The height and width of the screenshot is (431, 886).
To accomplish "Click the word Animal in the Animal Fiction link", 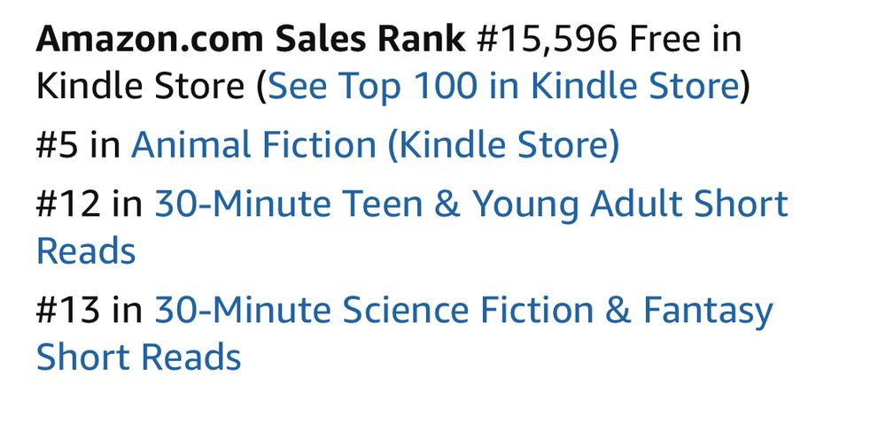I will pyautogui.click(x=191, y=144).
